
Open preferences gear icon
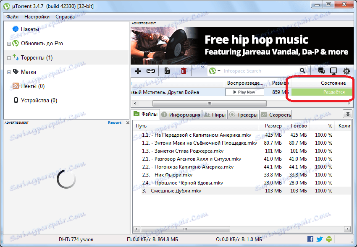pyautogui.click(x=346, y=71)
